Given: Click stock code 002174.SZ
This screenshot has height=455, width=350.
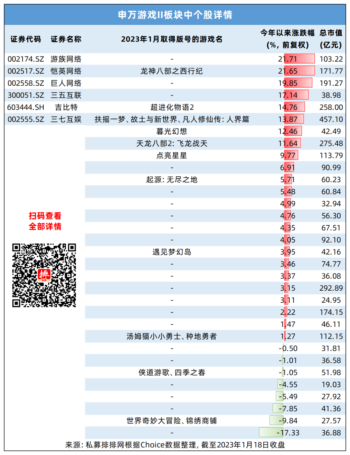Looking at the screenshot, I should coord(26,59).
